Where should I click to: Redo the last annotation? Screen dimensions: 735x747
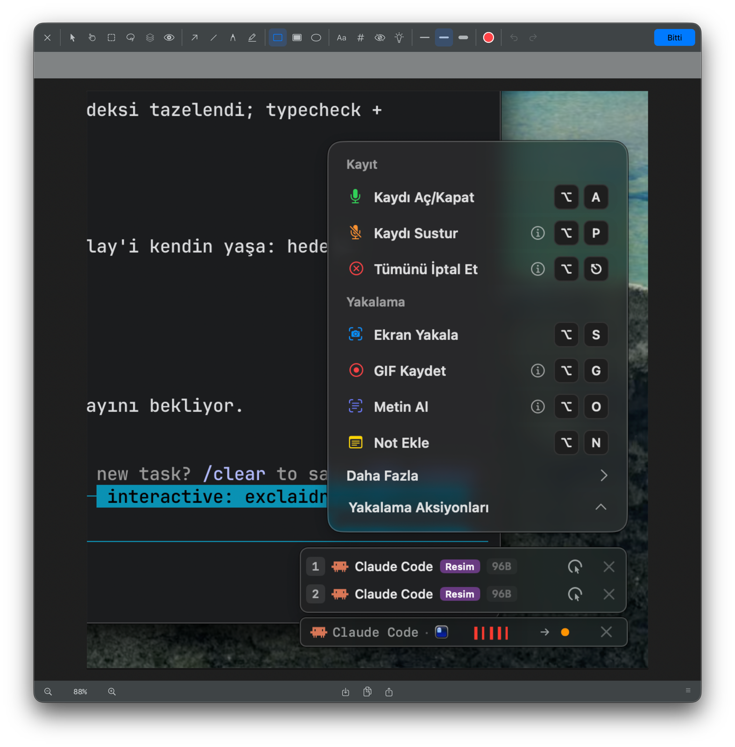coord(533,38)
